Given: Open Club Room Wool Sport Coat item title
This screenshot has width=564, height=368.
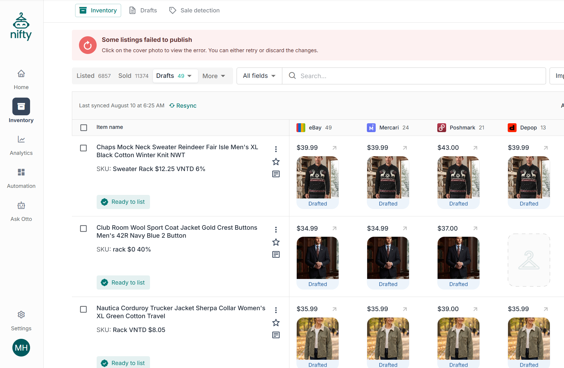Looking at the screenshot, I should (177, 231).
